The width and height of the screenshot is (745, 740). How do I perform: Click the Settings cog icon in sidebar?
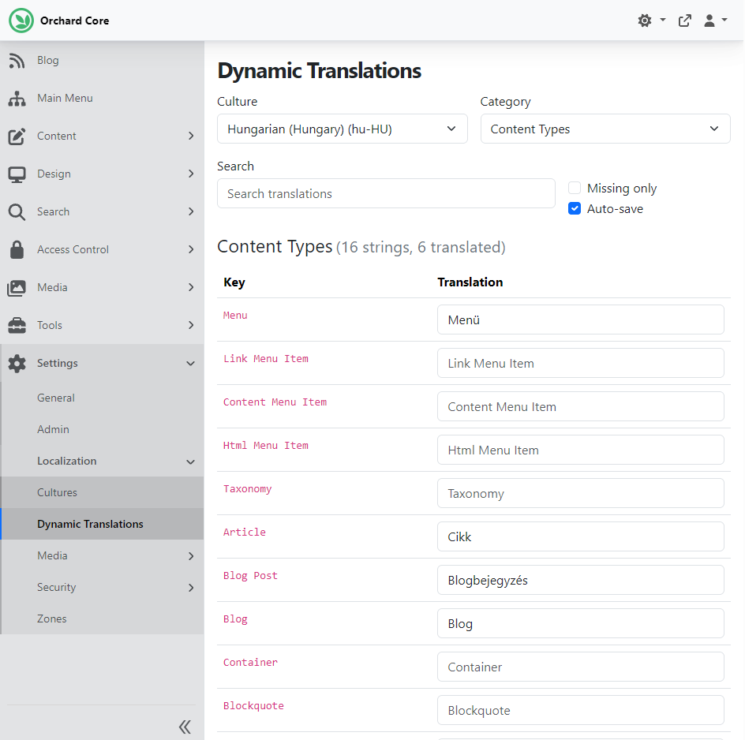pos(17,364)
